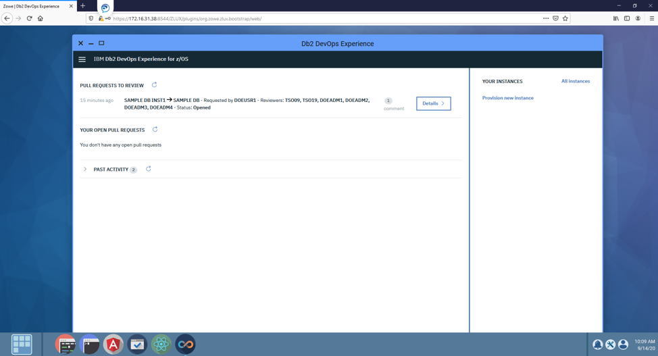Select the Zowe Db2 DevOps Experience tab
The image size is (658, 356).
[39, 6]
